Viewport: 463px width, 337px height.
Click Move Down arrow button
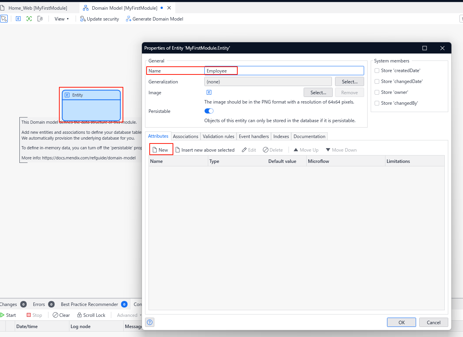click(x=341, y=150)
